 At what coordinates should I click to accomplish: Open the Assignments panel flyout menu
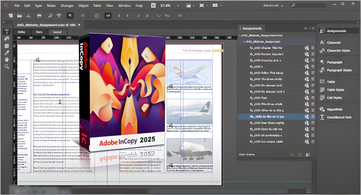(x=313, y=28)
